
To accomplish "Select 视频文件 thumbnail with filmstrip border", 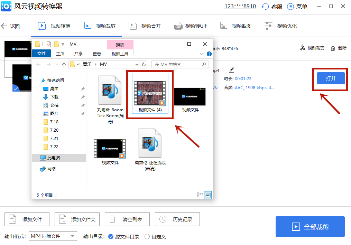I will click(x=110, y=152).
